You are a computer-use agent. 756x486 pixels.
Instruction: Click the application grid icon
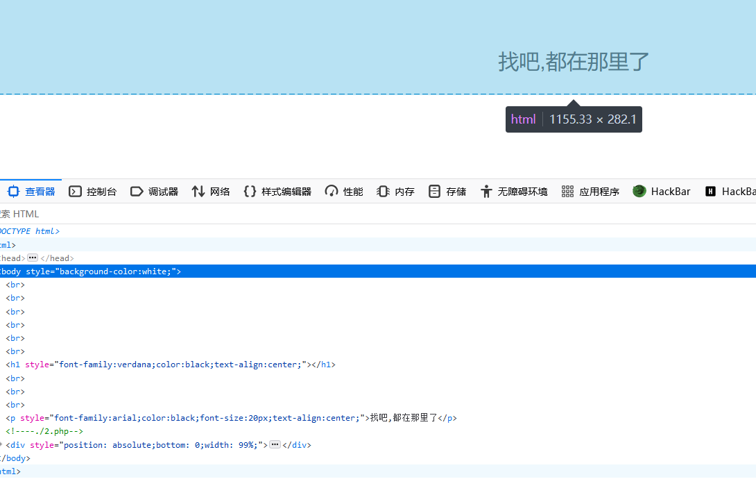tap(567, 192)
